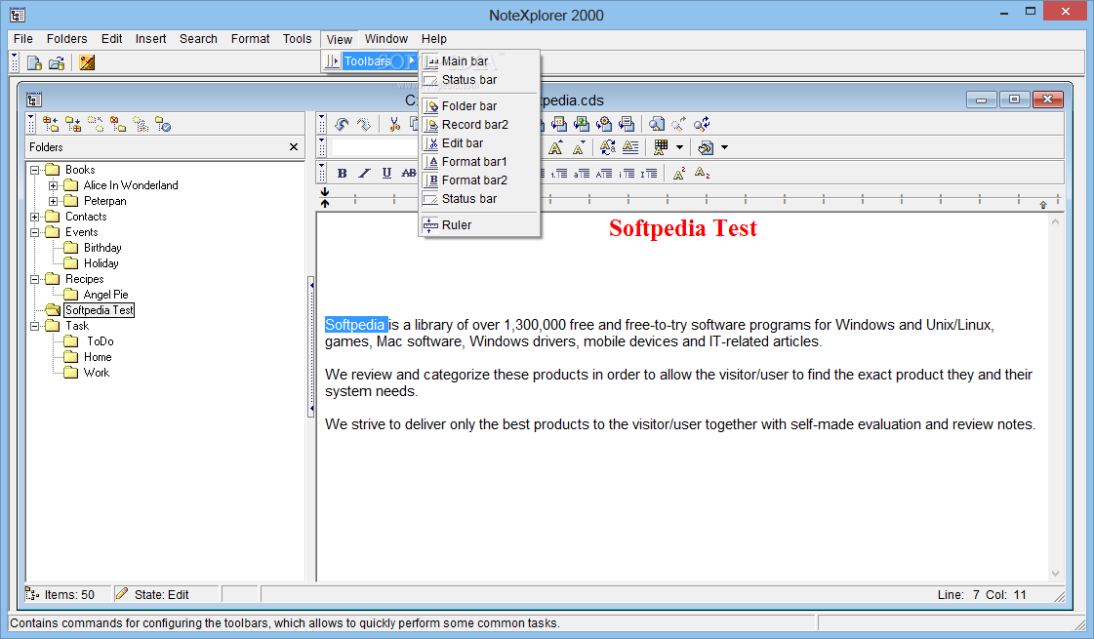The image size is (1094, 639).
Task: Collapse the Recipes folder
Action: pos(34,279)
